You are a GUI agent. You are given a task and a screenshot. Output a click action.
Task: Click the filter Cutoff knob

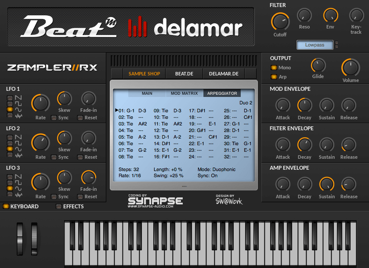(x=280, y=22)
